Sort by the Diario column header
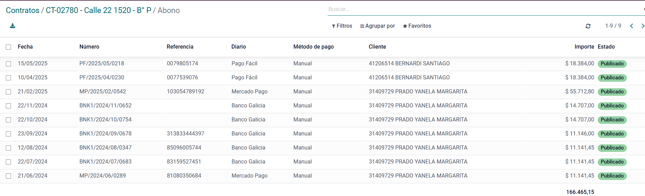 tap(238, 47)
